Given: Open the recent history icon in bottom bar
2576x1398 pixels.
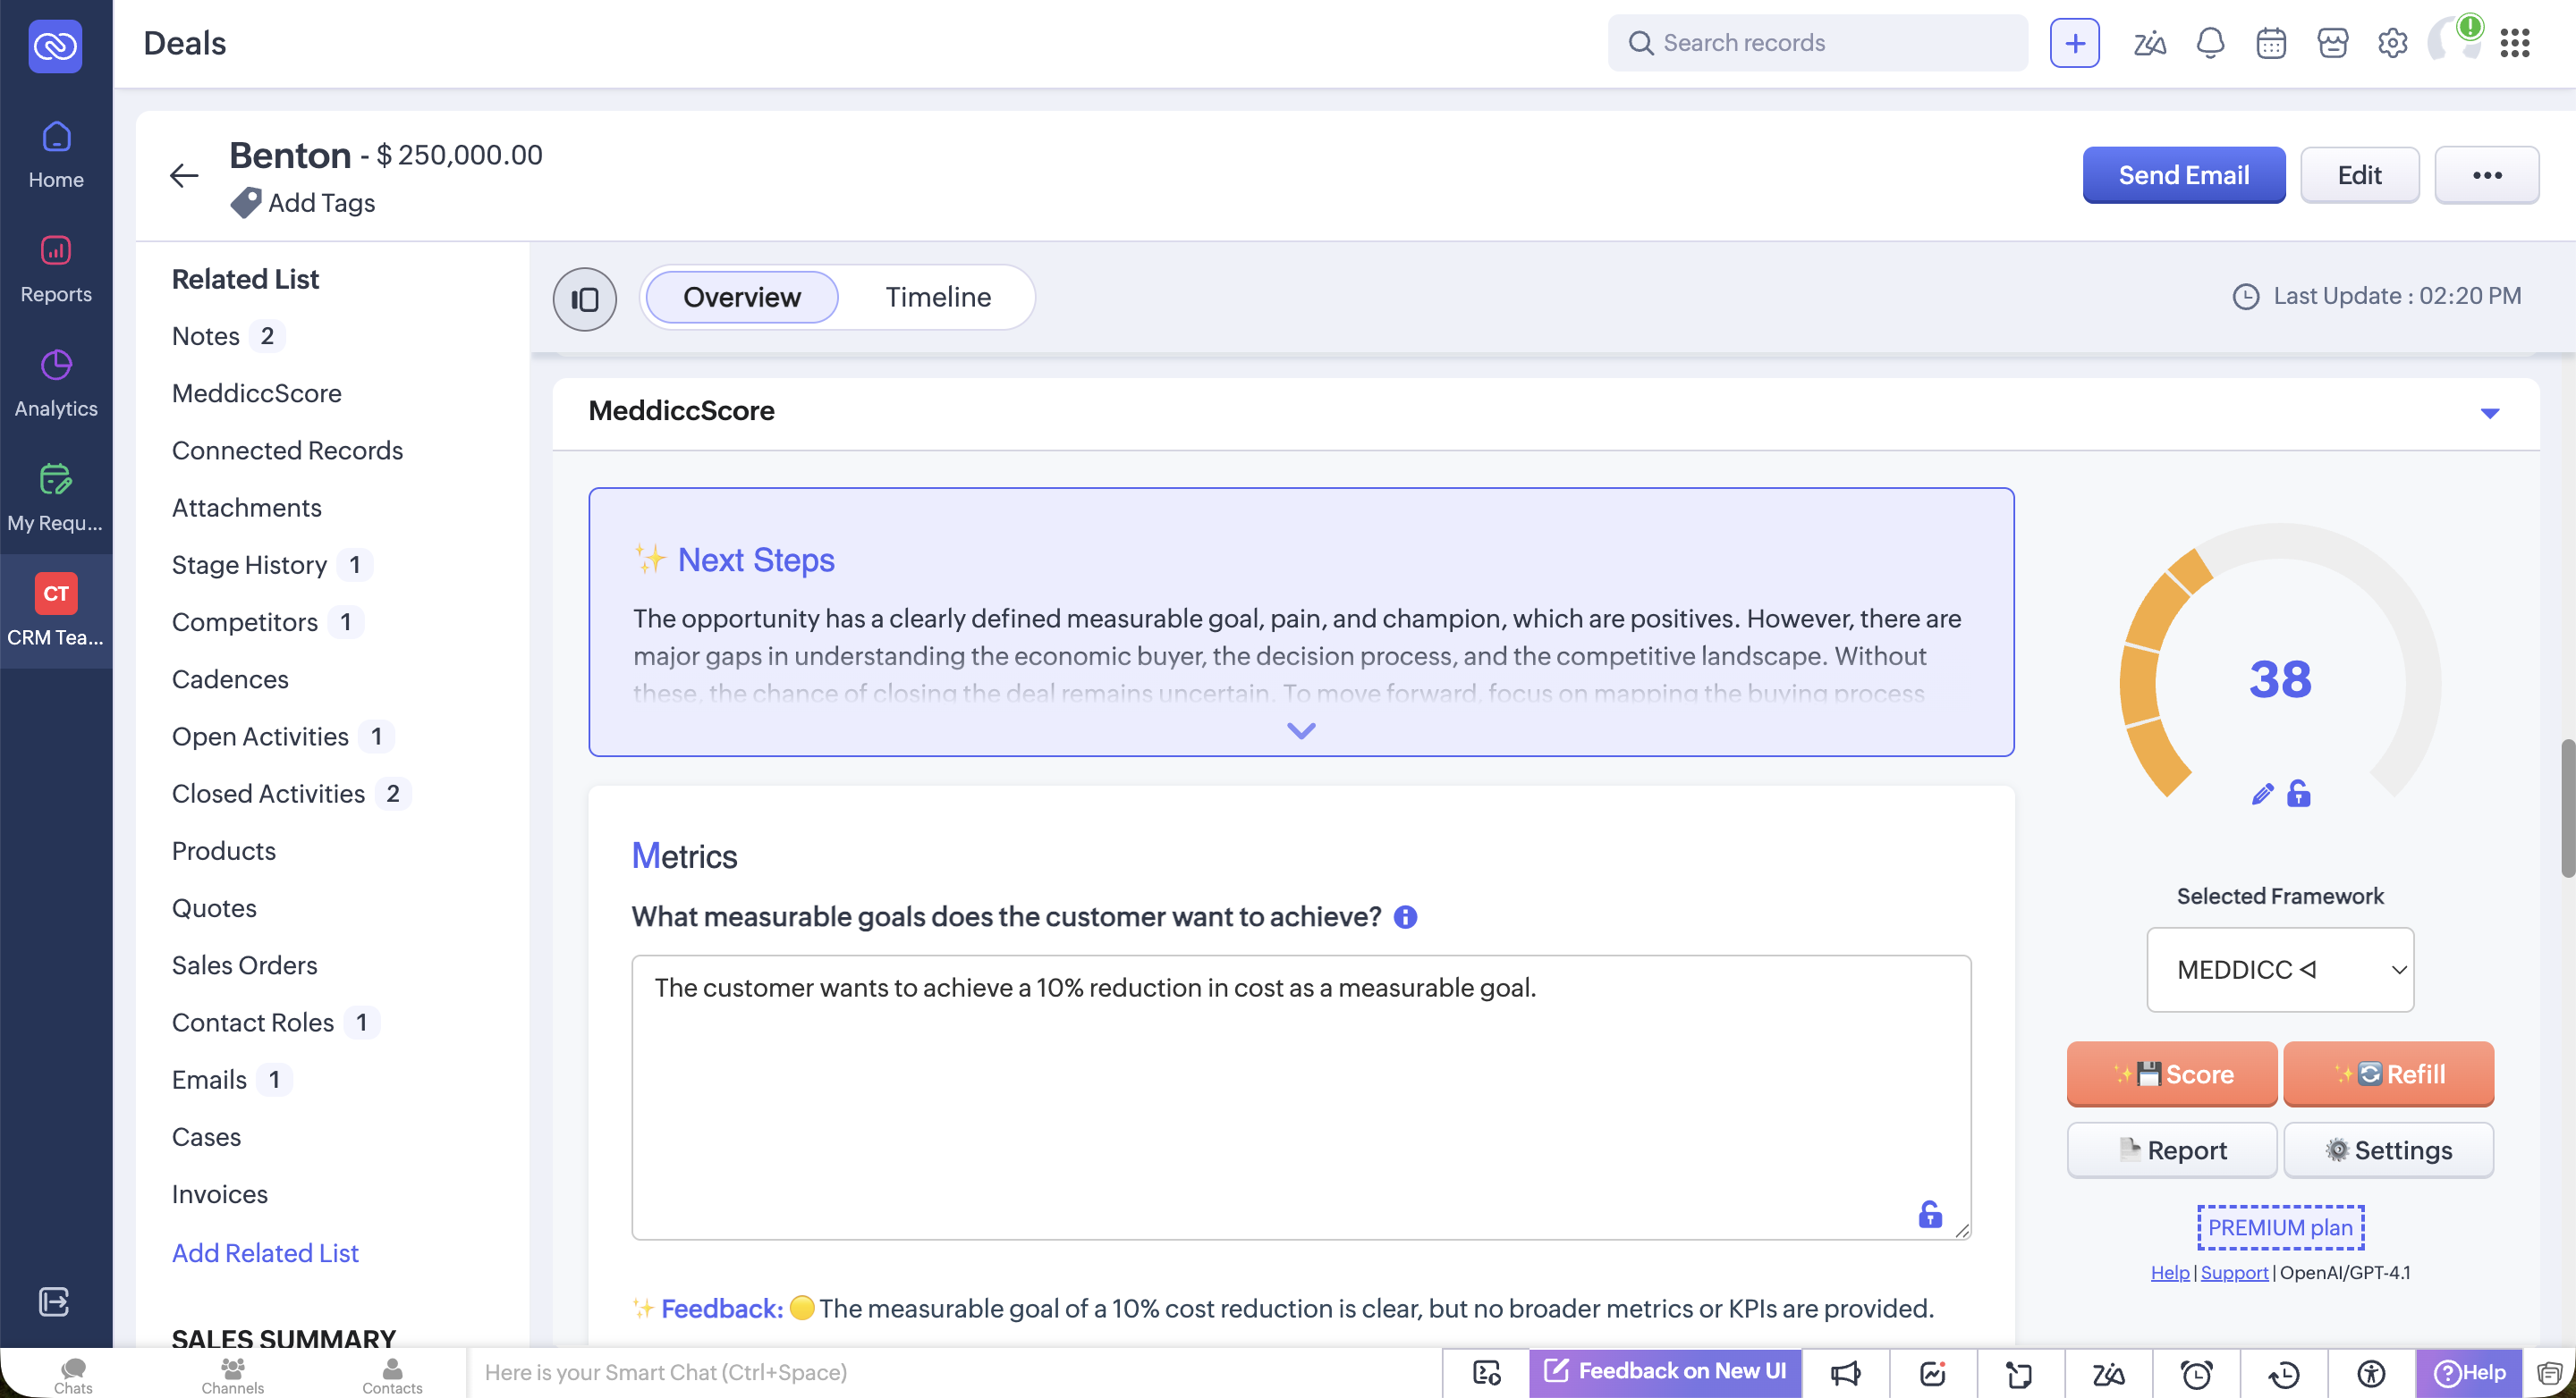Looking at the screenshot, I should [2286, 1372].
